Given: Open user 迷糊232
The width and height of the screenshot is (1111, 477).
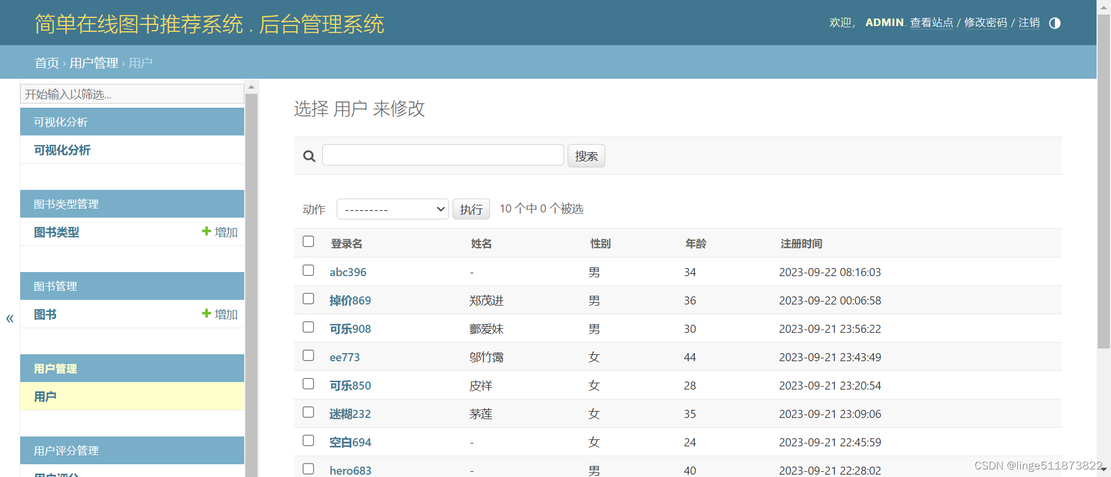Looking at the screenshot, I should pos(350,414).
